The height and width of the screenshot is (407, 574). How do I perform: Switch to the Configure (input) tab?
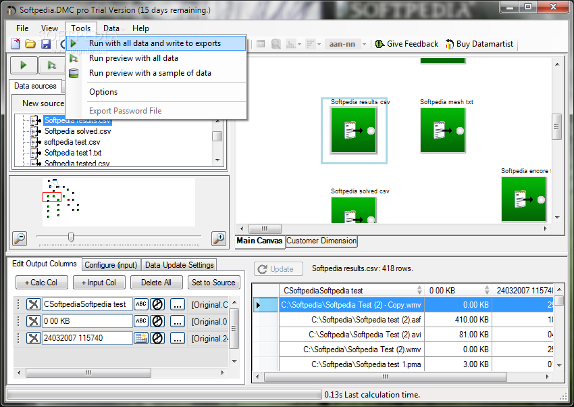coord(111,264)
